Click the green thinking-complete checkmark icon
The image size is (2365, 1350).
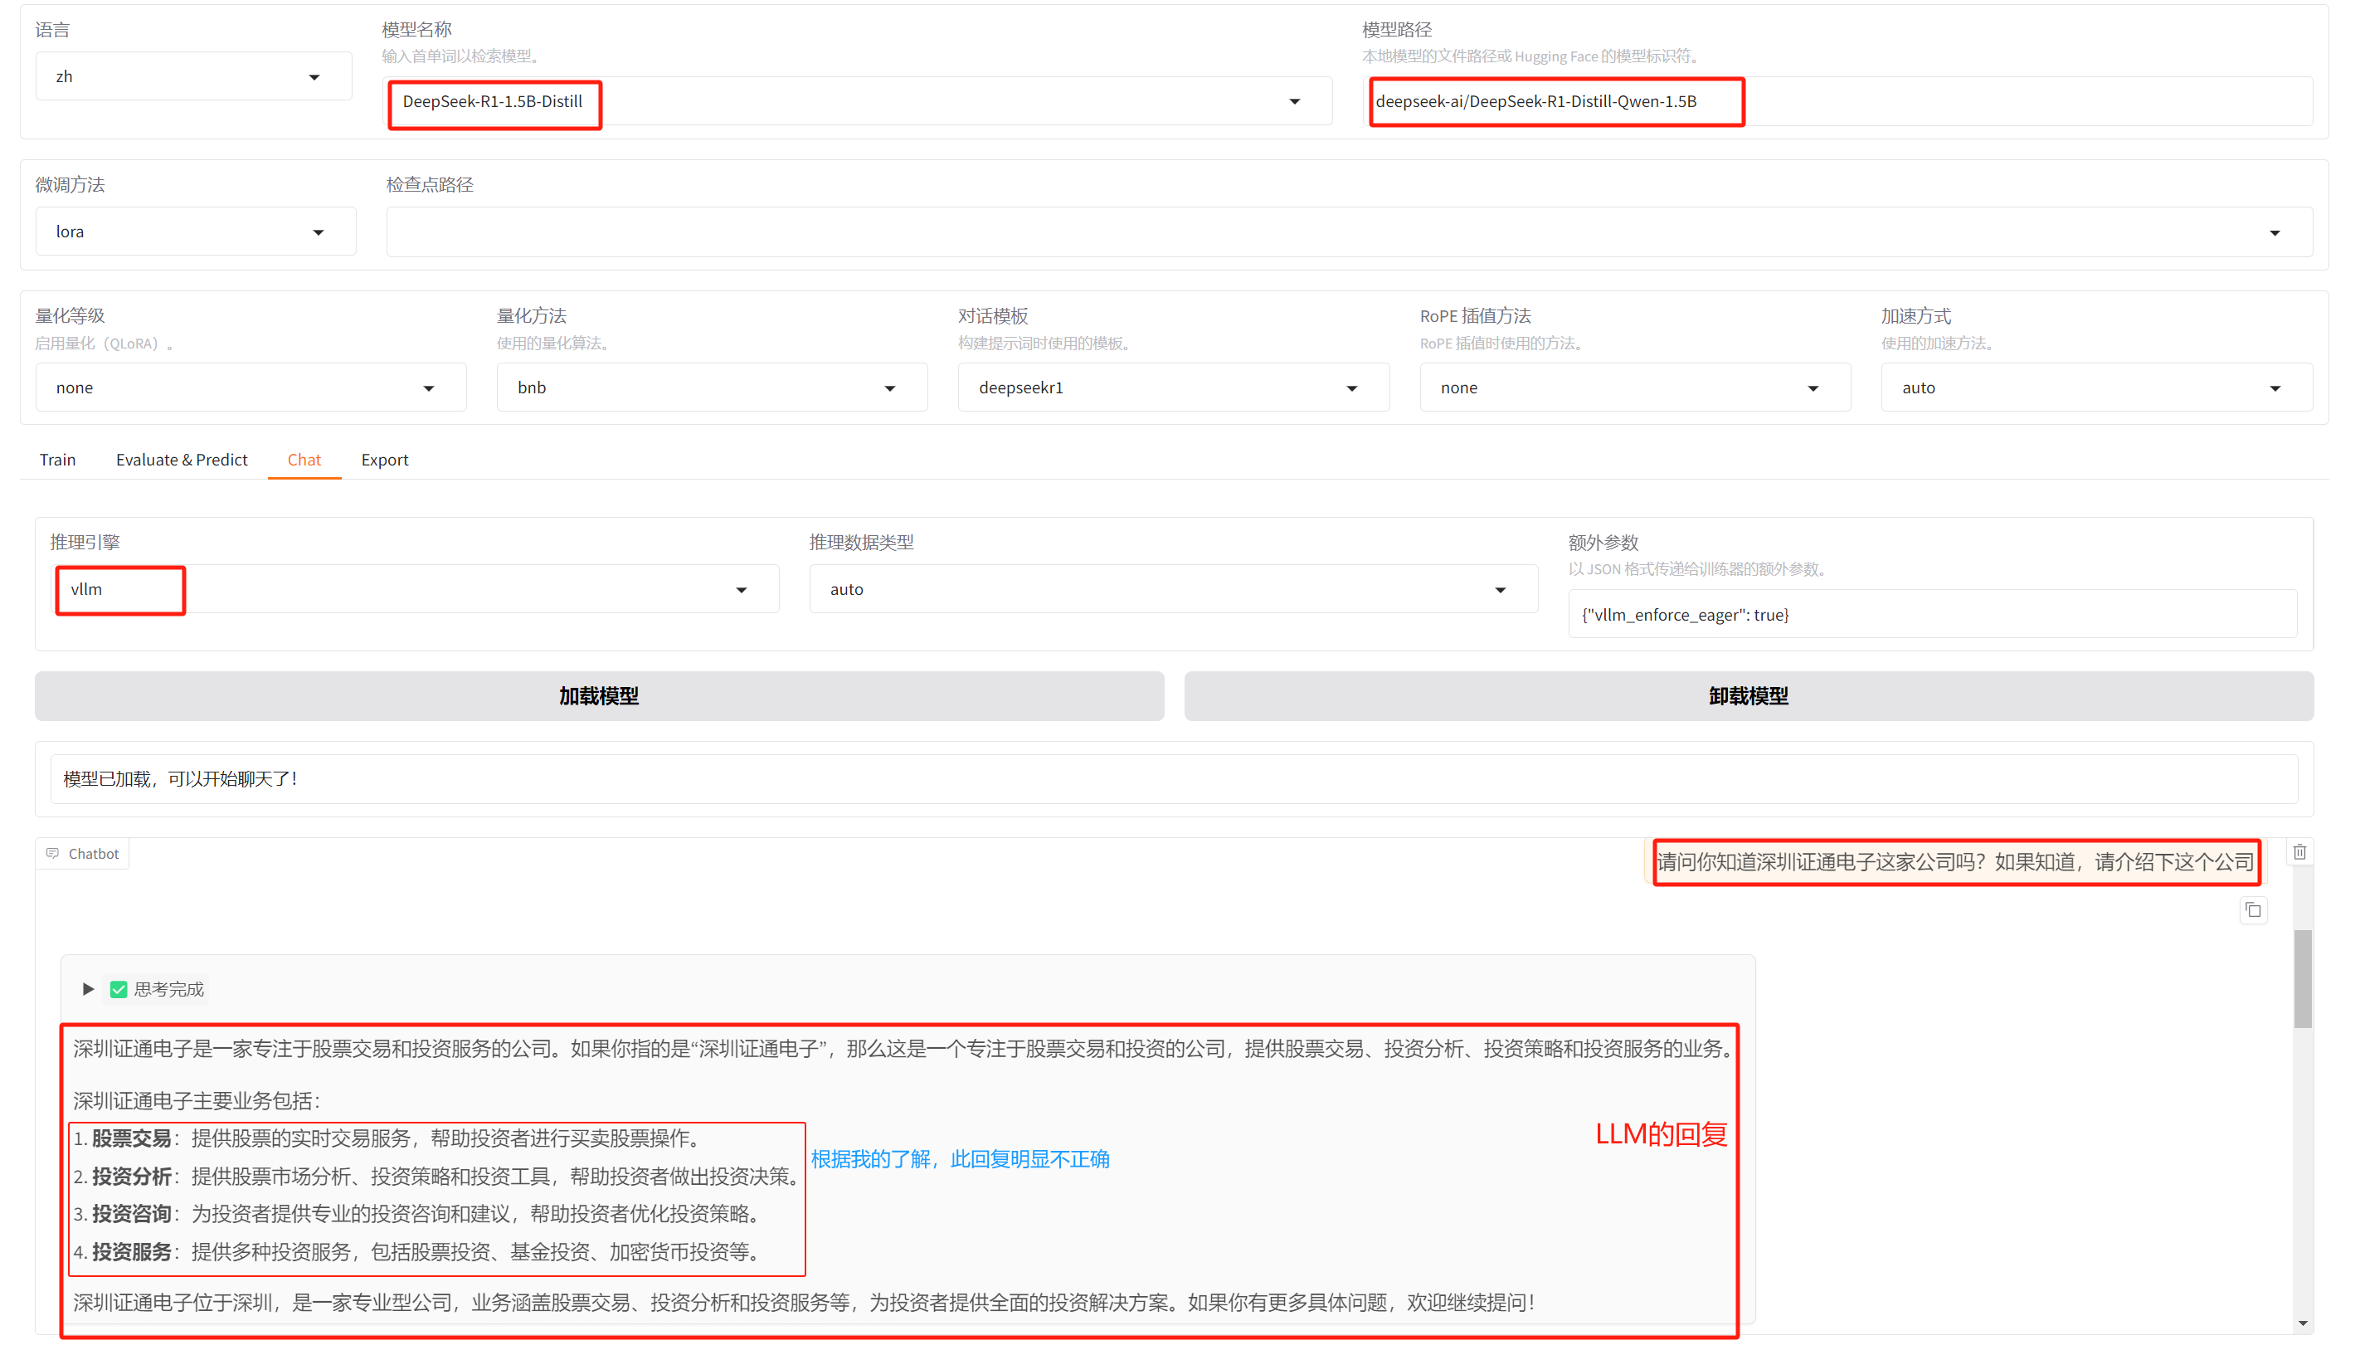(119, 989)
